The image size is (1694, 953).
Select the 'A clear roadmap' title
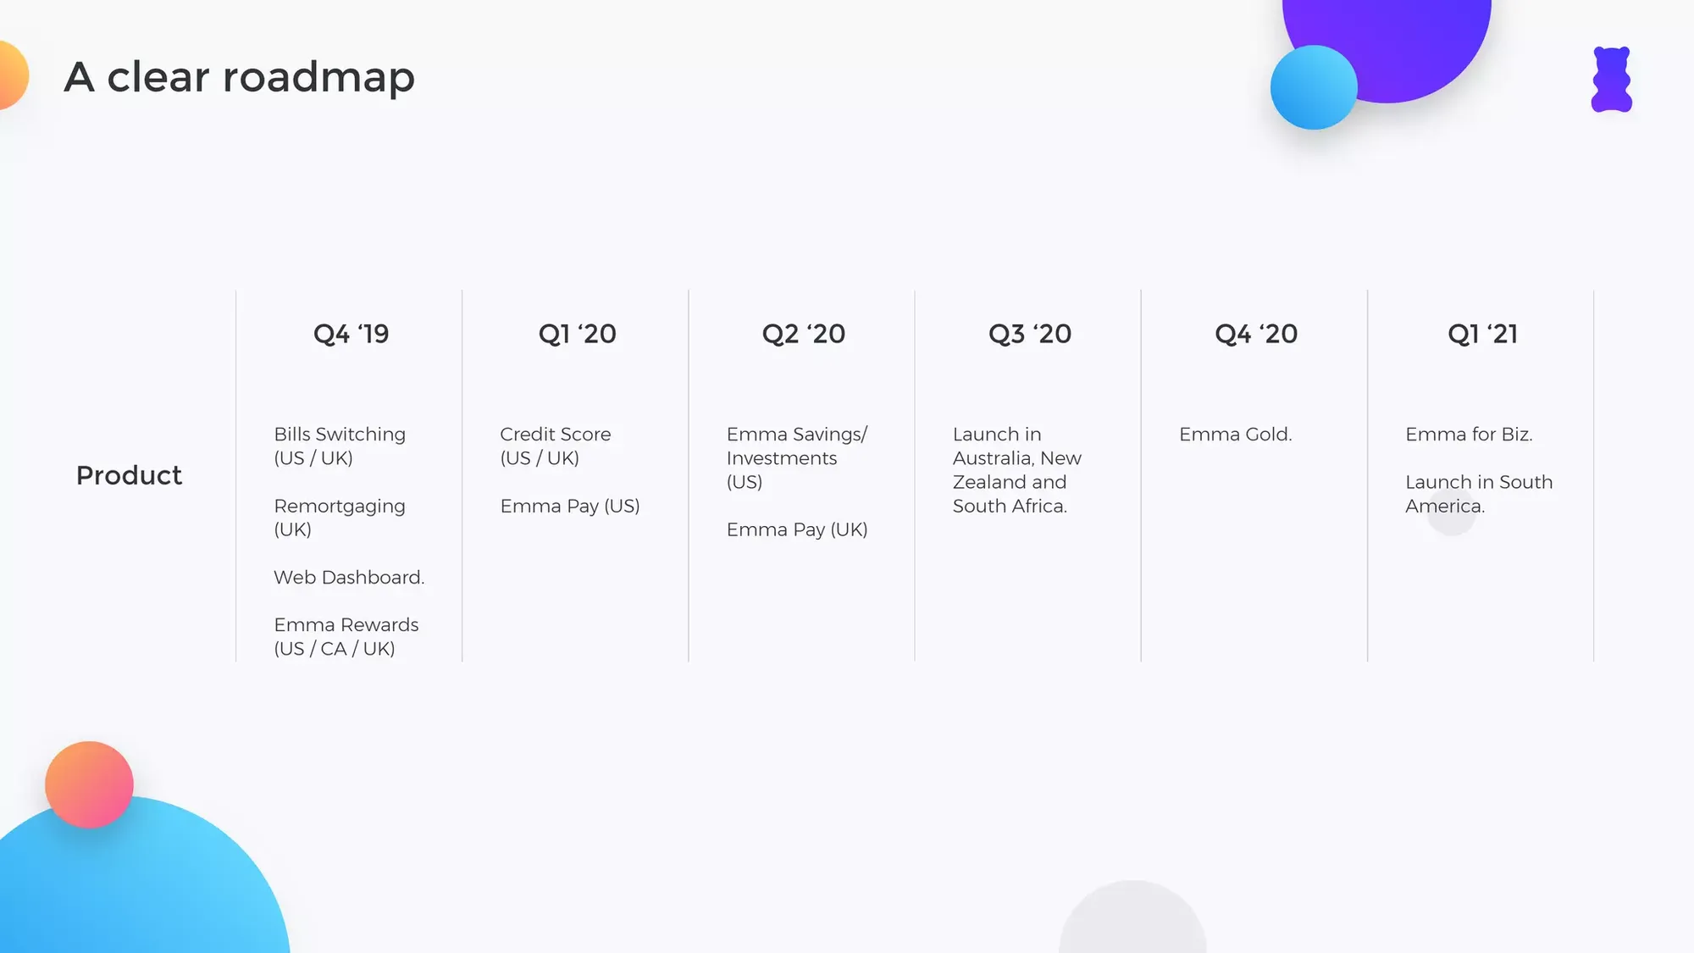point(240,77)
